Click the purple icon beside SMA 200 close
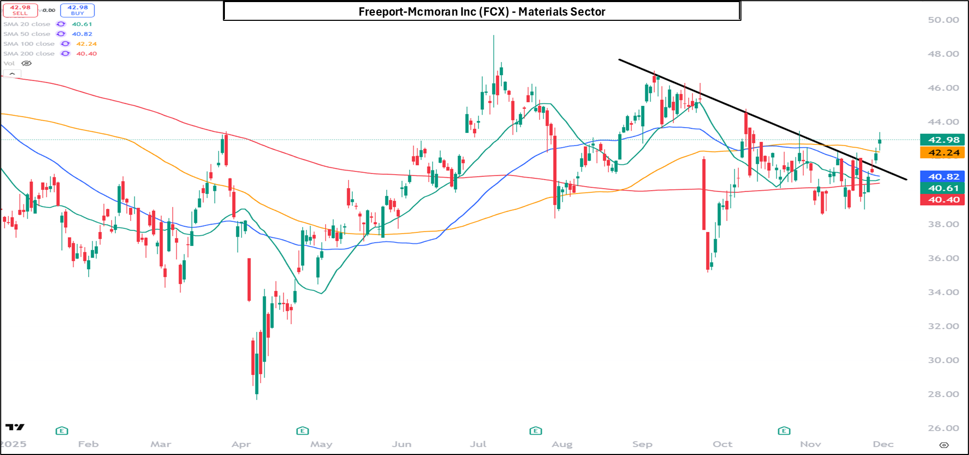The height and width of the screenshot is (455, 969). pos(65,54)
